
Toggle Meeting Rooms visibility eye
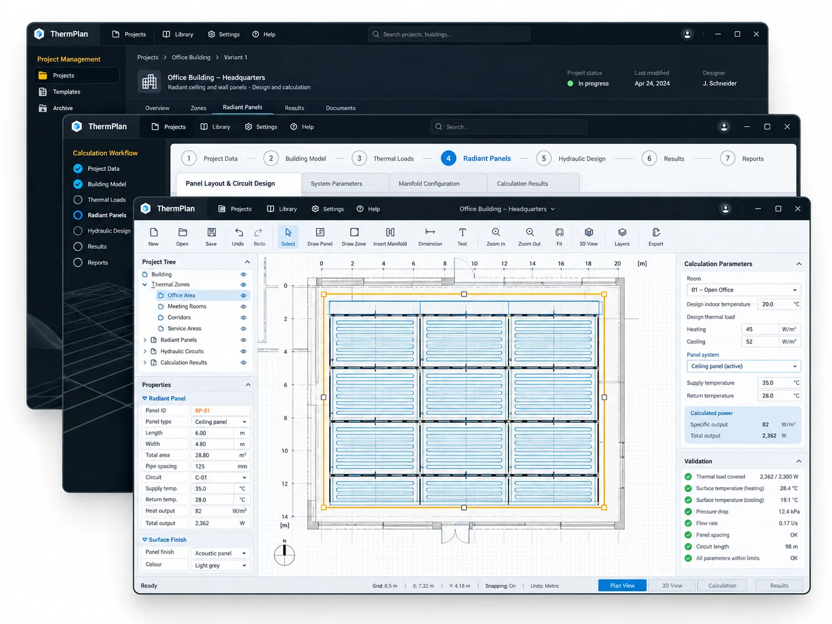pos(243,307)
